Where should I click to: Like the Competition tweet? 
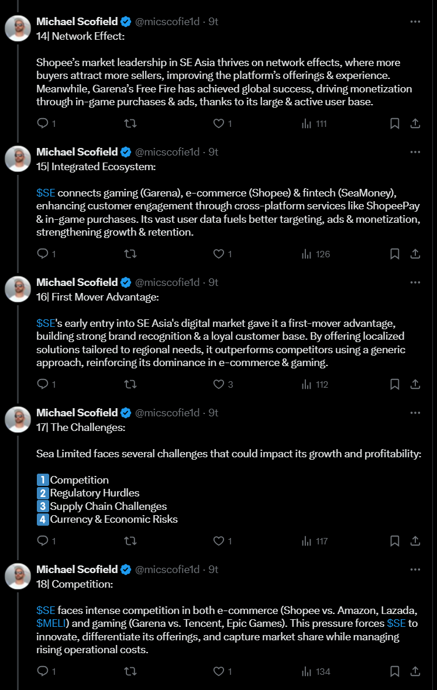pos(219,671)
